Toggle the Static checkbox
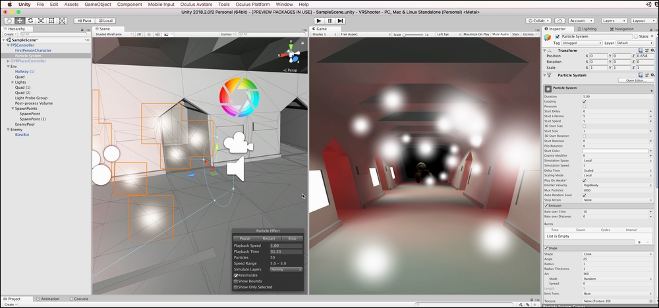Viewport: 659px width, 308px height. point(636,36)
